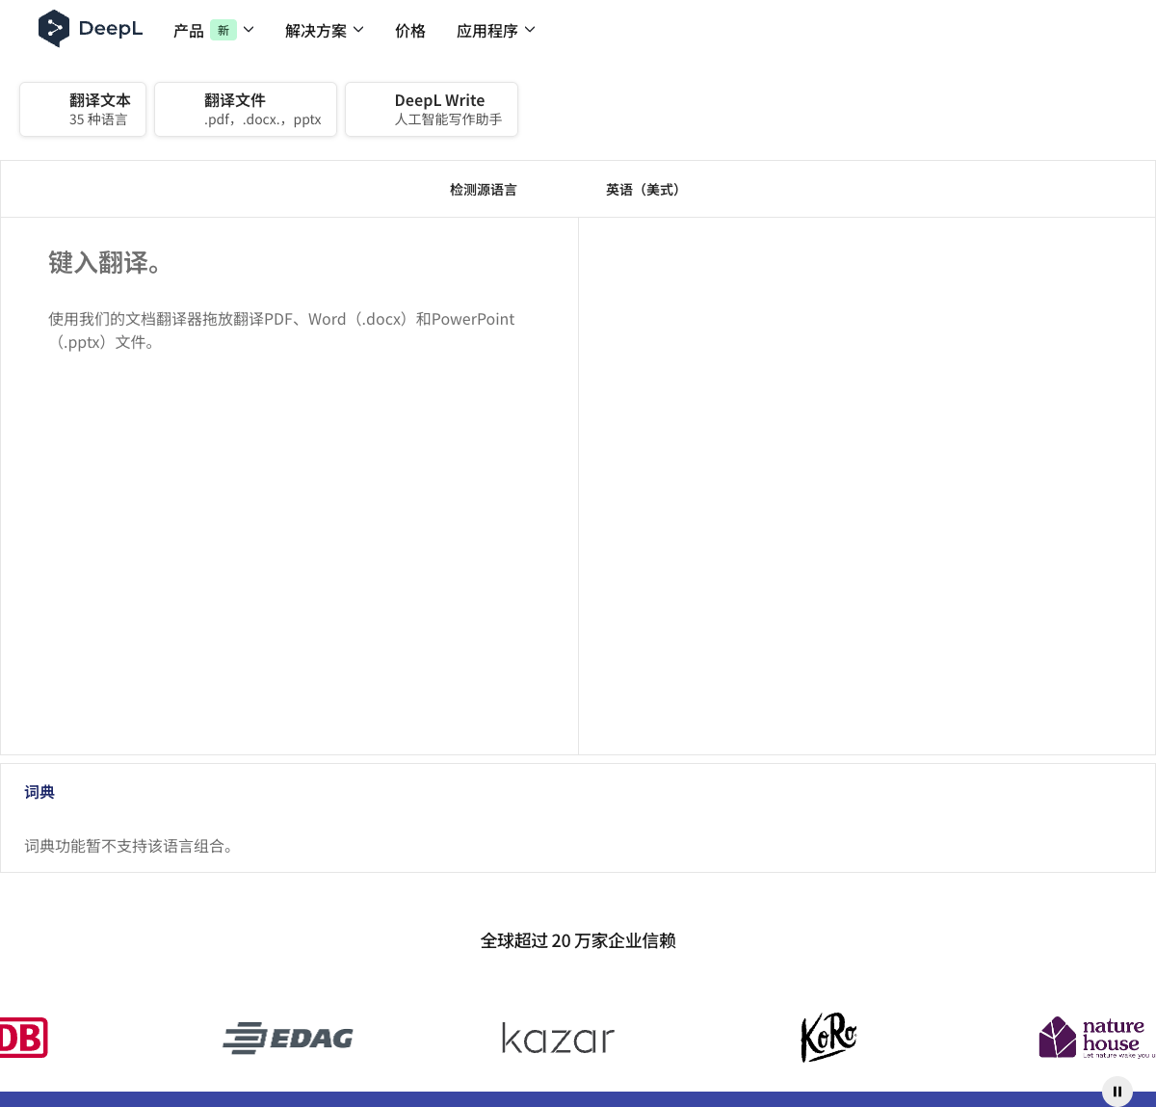The width and height of the screenshot is (1156, 1107).
Task: Click the DB logo on the left
Action: [23, 1038]
